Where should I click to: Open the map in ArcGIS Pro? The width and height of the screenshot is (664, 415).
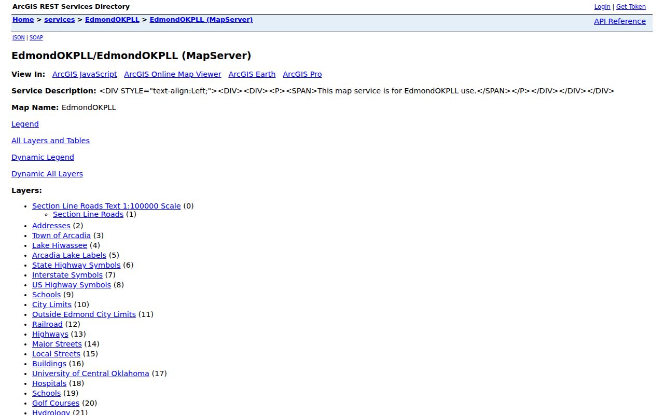(302, 74)
